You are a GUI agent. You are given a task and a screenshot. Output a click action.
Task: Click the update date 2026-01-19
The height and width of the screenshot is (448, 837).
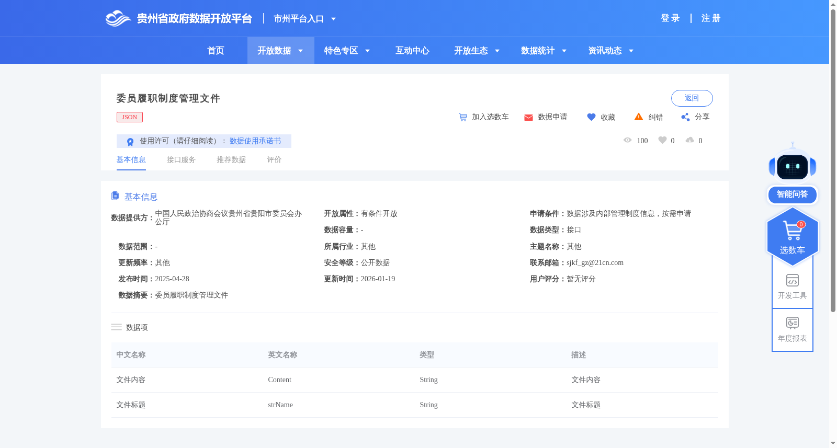pos(378,279)
